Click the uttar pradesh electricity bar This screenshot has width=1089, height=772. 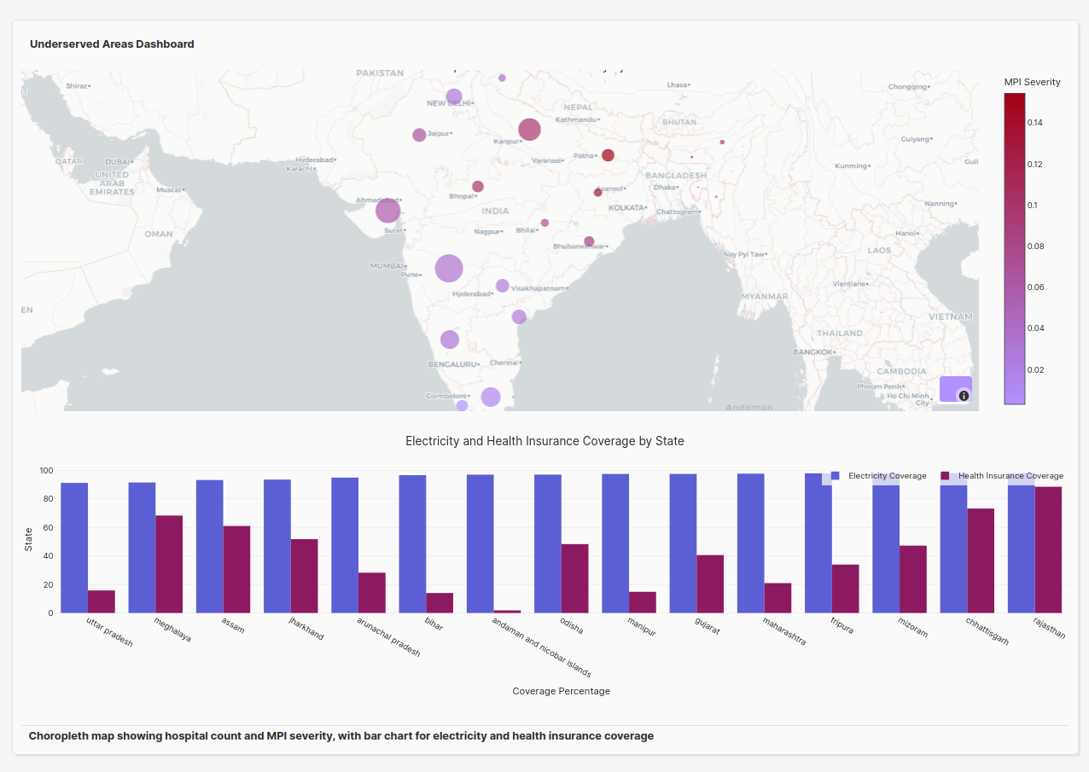click(74, 548)
